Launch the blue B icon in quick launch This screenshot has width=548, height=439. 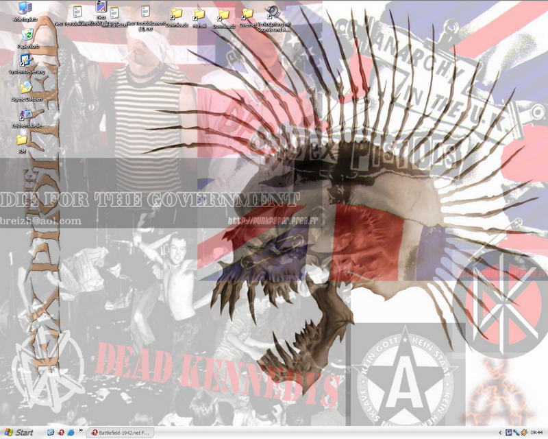[51, 433]
